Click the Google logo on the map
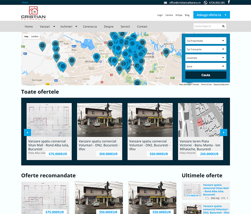The image size is (251, 214). (x=28, y=83)
